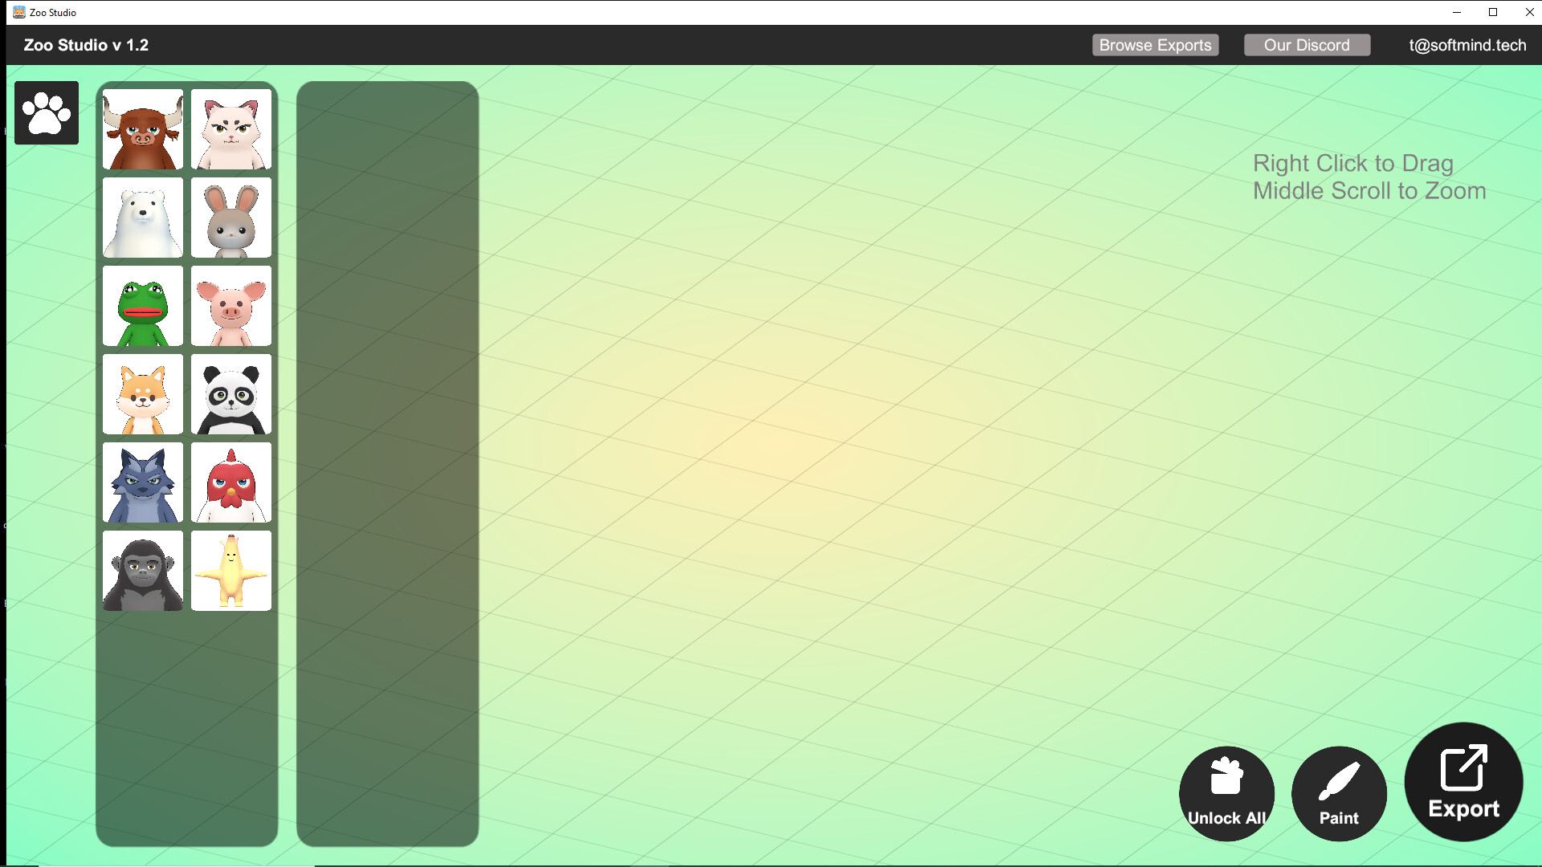Select the wolf character

(x=142, y=482)
